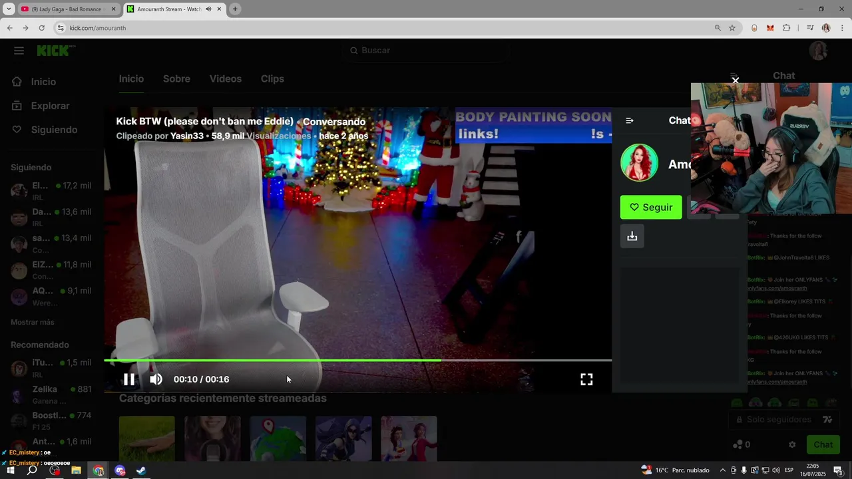Open recommended channel with 1,5 mil viewers

point(51,368)
